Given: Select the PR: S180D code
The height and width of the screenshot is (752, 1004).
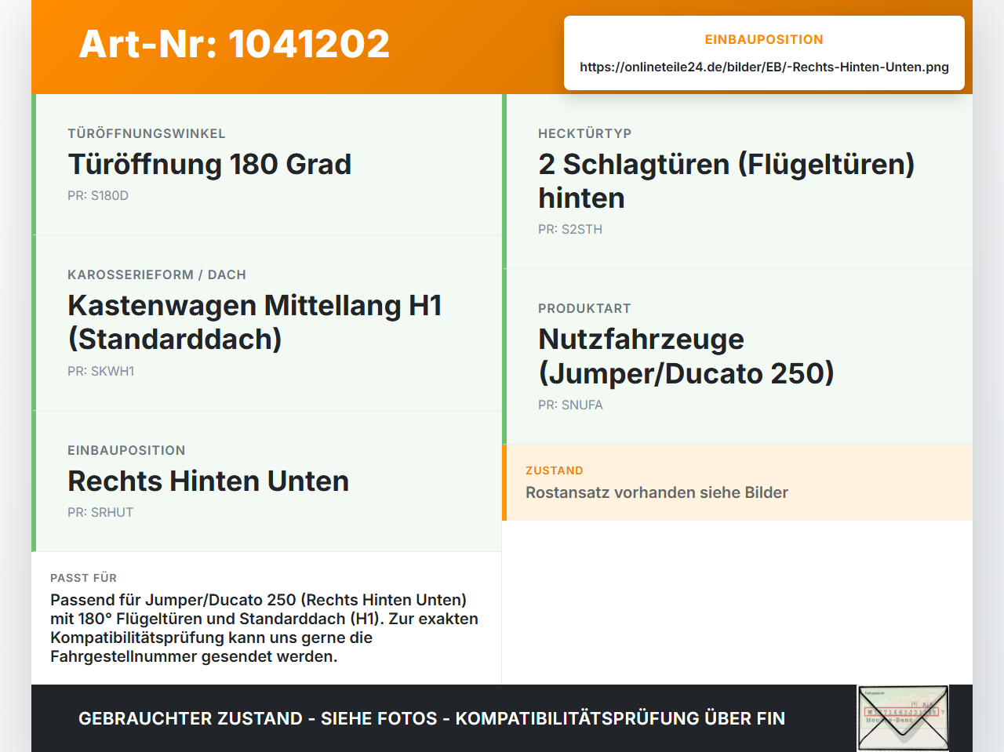Looking at the screenshot, I should click(98, 196).
